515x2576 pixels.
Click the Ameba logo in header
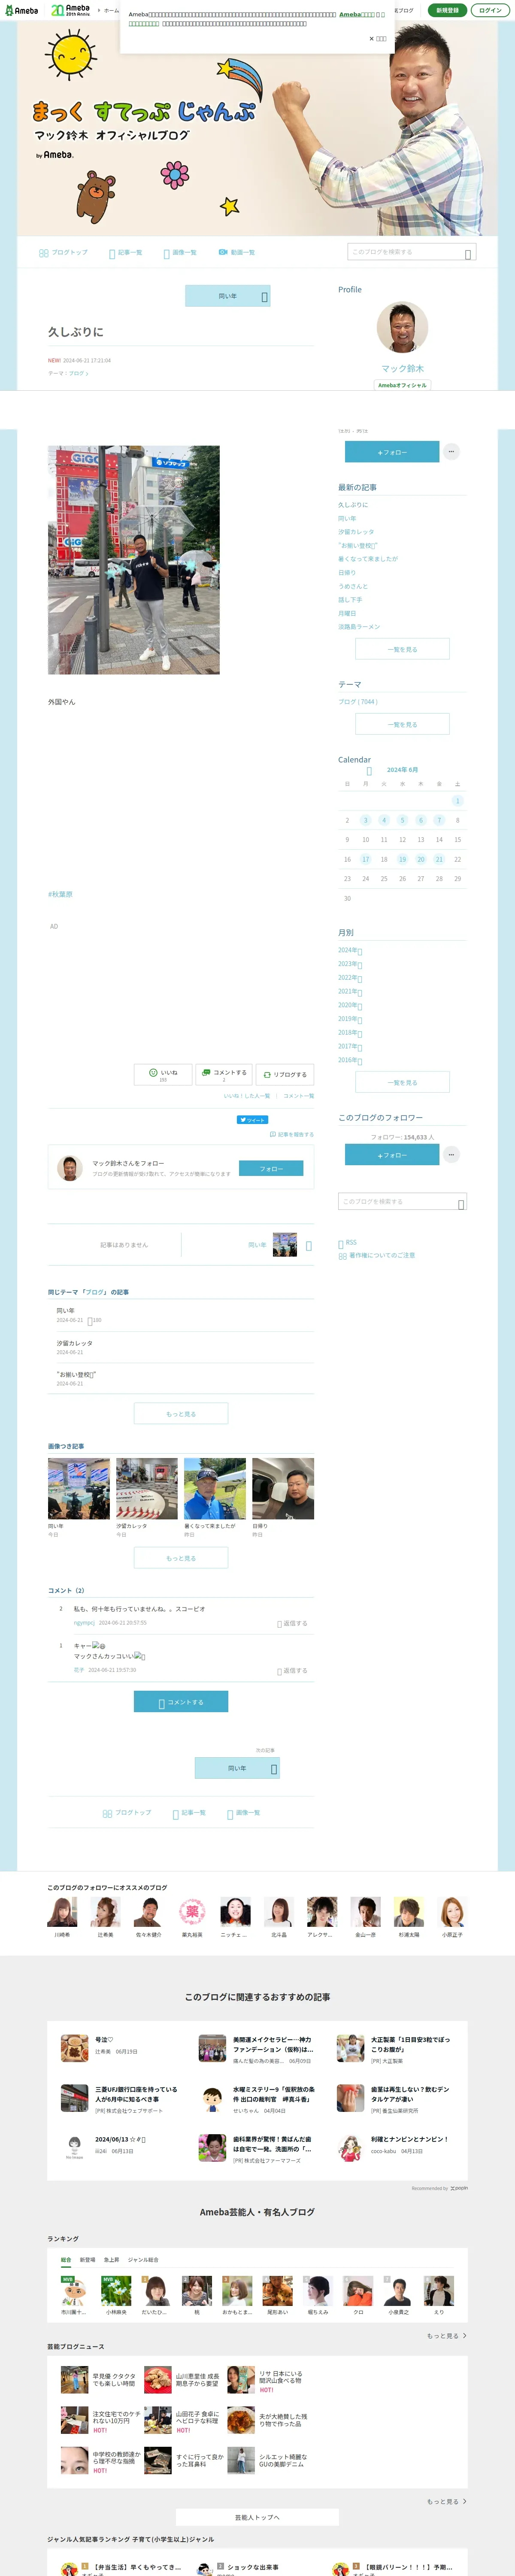point(21,10)
